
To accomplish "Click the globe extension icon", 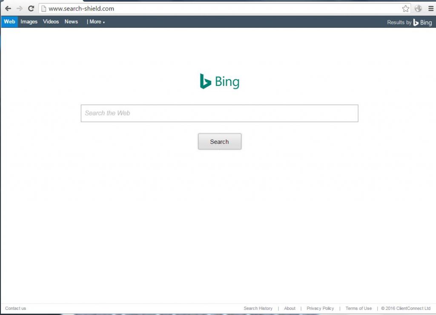I will [x=418, y=9].
